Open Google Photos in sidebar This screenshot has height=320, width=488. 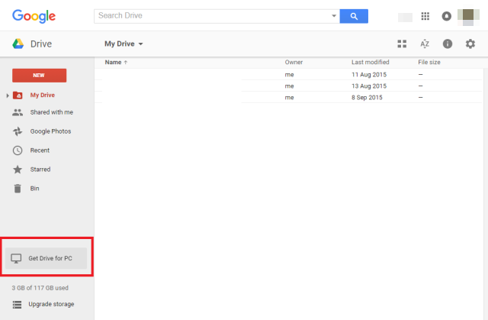(50, 131)
